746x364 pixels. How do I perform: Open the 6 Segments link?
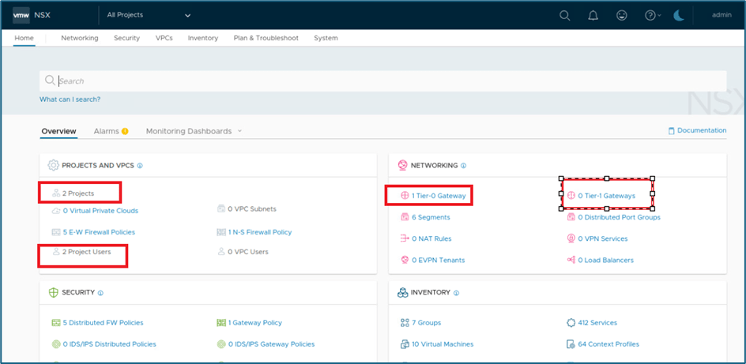click(x=431, y=217)
